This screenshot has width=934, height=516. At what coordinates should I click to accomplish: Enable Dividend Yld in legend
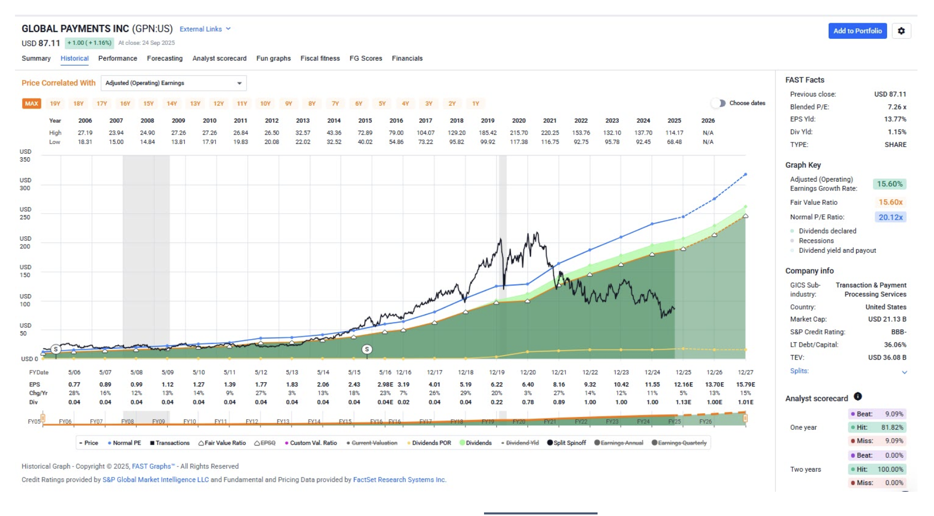point(520,443)
